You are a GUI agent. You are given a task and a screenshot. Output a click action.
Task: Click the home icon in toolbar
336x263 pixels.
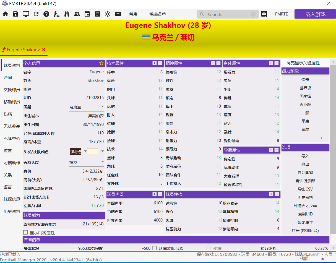(x=6, y=14)
